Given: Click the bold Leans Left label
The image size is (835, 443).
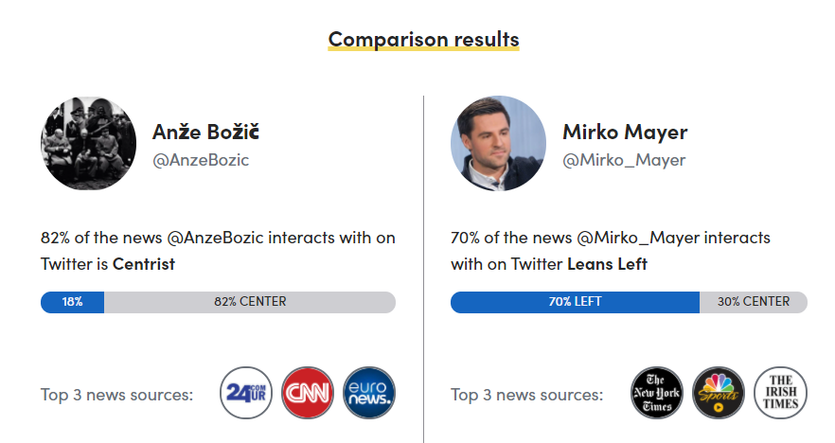Looking at the screenshot, I should pos(607,264).
